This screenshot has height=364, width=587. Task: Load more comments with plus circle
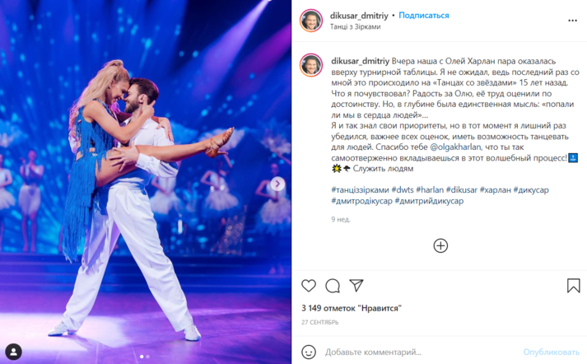pos(440,245)
